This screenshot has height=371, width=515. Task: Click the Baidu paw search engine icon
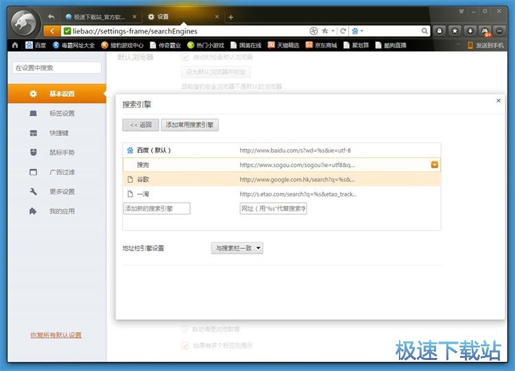point(355,31)
